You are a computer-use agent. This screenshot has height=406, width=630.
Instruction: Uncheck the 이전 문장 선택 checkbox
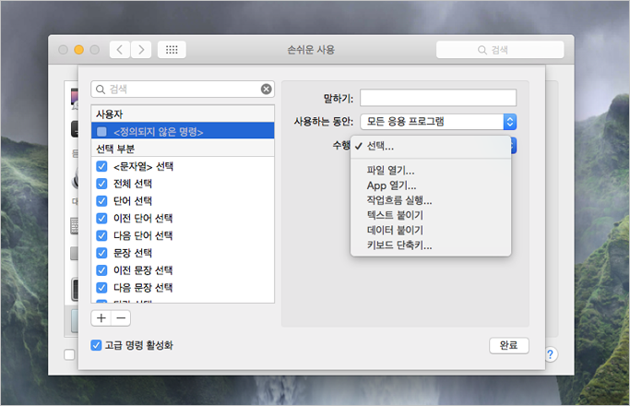pos(102,270)
